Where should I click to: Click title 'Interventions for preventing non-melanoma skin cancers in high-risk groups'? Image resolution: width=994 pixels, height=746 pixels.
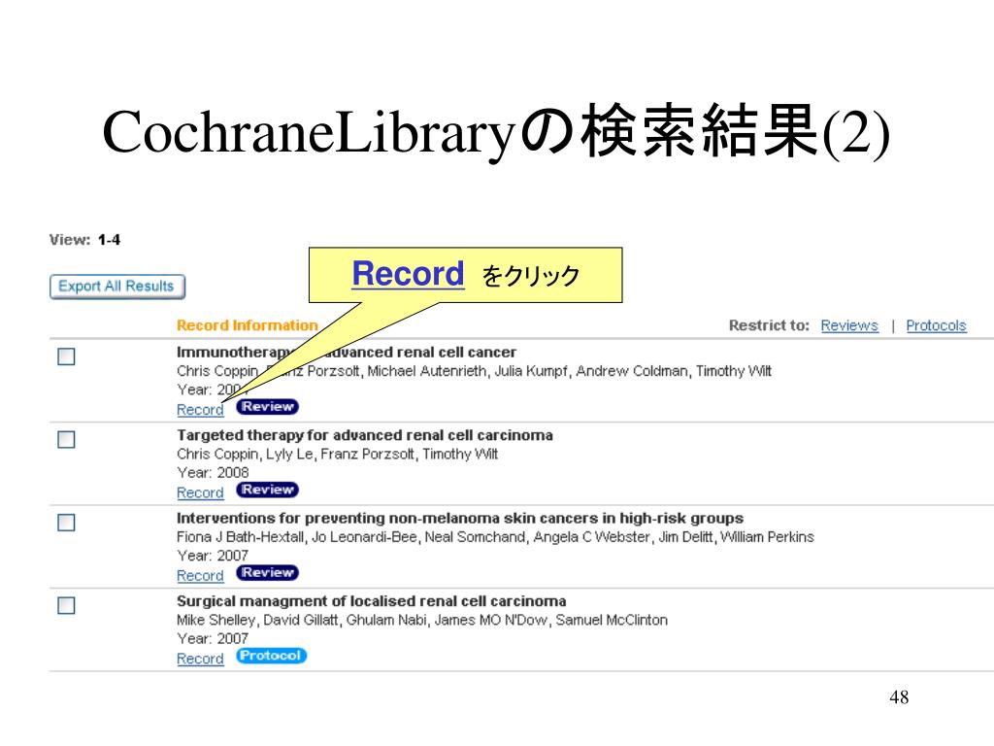click(460, 519)
